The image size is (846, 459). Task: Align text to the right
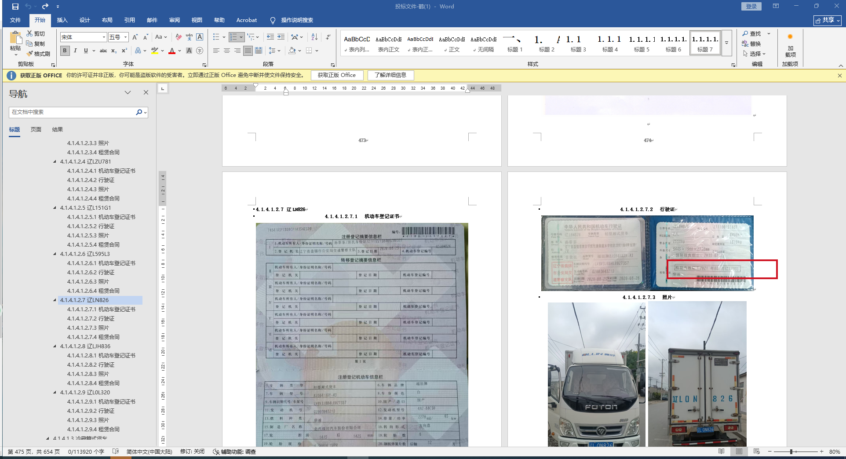point(237,51)
